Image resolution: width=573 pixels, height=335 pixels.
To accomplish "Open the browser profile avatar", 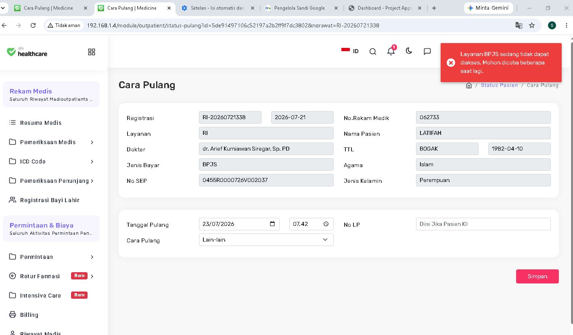I will (x=552, y=25).
